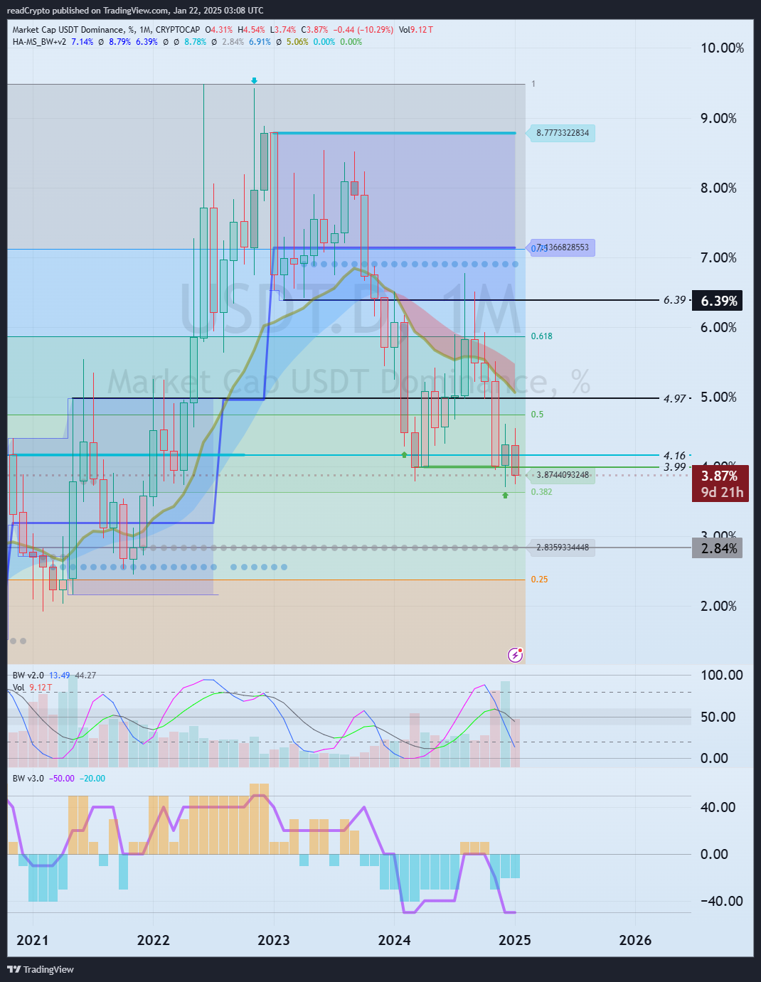Image resolution: width=761 pixels, height=982 pixels.
Task: Click the 2.00% price axis label
Action: [718, 606]
